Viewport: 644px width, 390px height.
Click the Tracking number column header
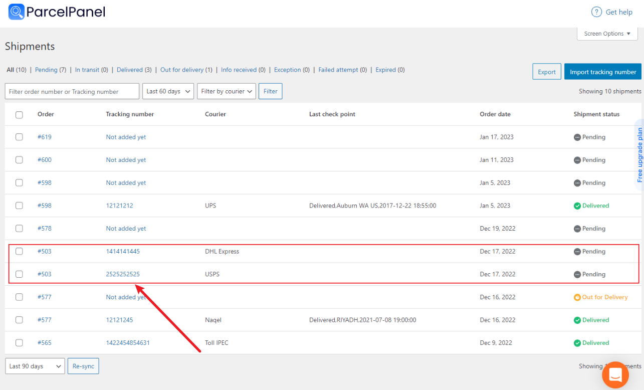(x=130, y=114)
